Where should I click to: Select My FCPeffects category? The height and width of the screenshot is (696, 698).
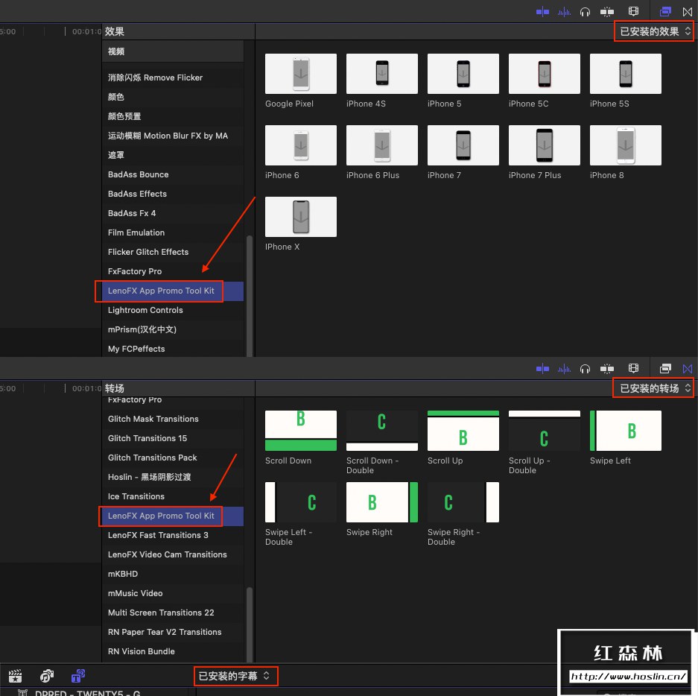click(173, 349)
